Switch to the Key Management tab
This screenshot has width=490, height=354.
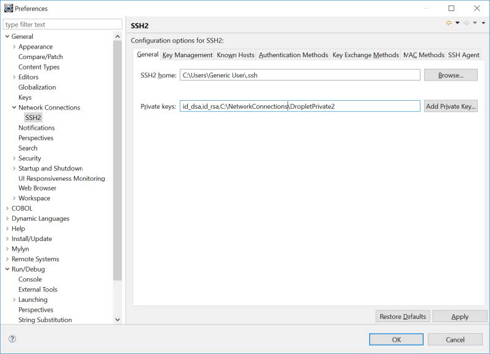[187, 55]
